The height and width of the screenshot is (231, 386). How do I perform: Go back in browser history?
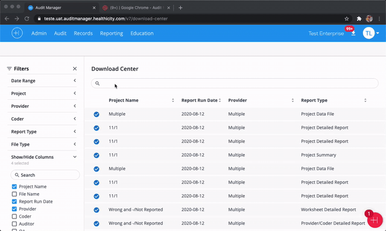(7, 19)
